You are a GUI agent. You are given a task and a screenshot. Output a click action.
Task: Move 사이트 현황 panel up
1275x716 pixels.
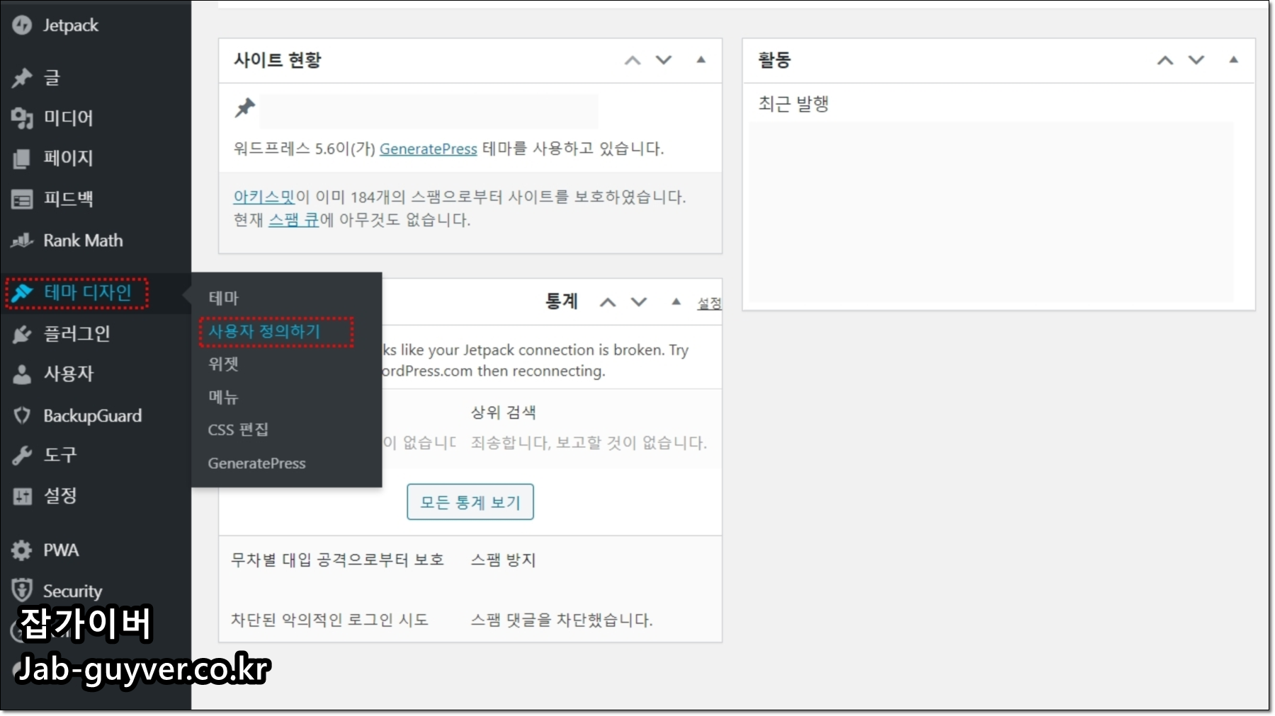pos(633,60)
